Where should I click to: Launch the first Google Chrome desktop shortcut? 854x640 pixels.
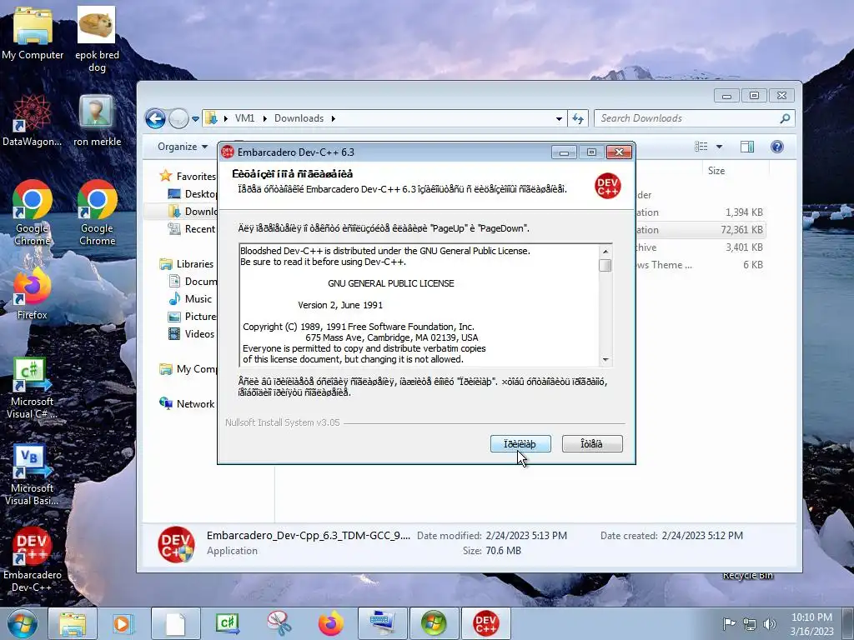(x=33, y=212)
